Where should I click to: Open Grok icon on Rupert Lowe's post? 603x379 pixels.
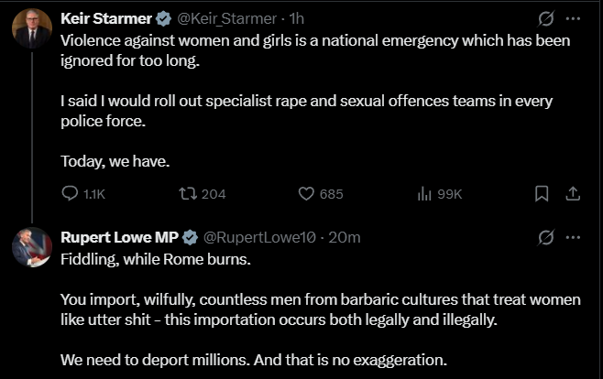(x=546, y=238)
